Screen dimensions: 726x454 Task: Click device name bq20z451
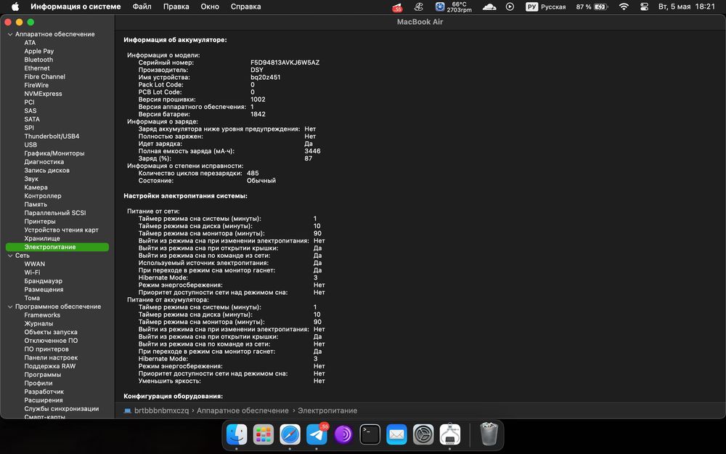click(265, 78)
